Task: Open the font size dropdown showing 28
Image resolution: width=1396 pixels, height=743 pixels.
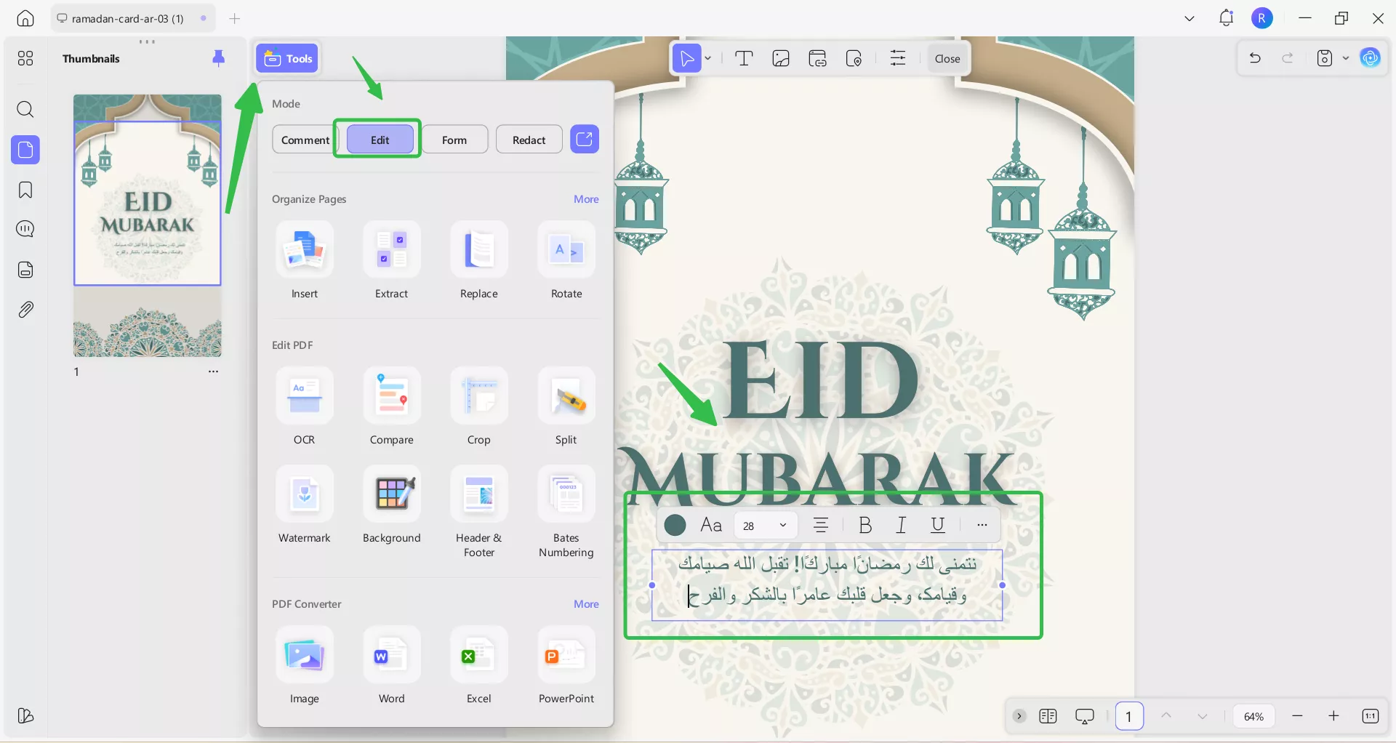Action: (765, 525)
